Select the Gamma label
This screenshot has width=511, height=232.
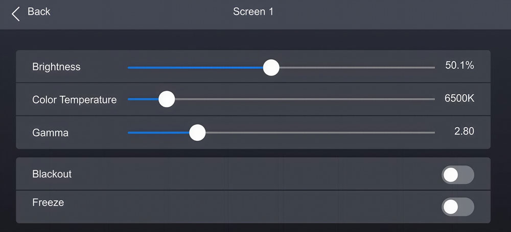point(50,133)
